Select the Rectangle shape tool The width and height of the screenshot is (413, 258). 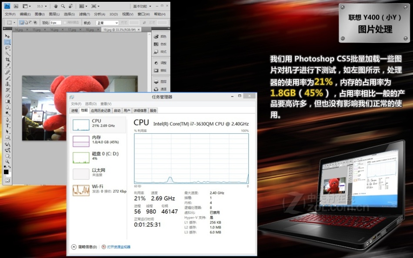[7, 137]
